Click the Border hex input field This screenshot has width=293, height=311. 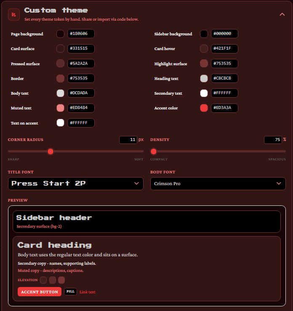(81, 78)
